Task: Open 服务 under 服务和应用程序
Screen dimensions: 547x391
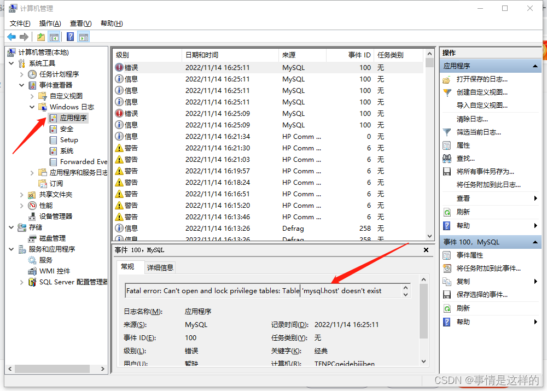Action: 46,260
